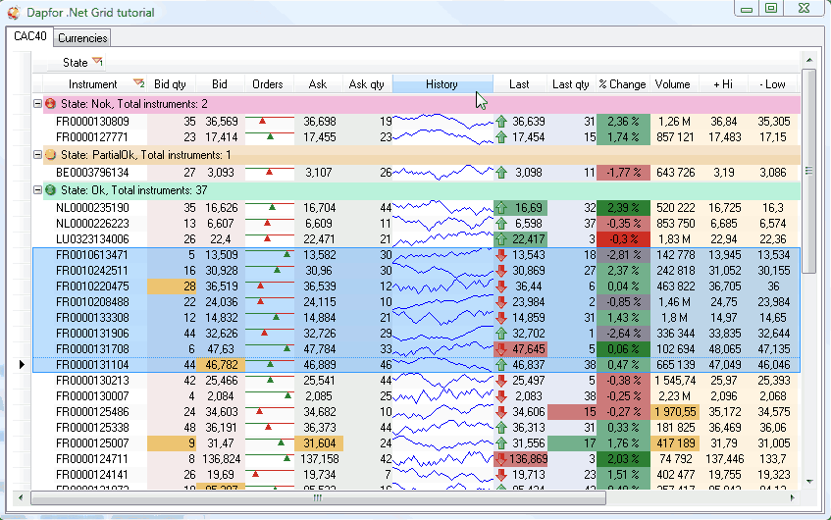Click vertical scrollbar down arrow
The image size is (831, 520).
808,482
